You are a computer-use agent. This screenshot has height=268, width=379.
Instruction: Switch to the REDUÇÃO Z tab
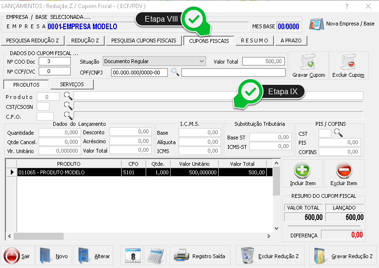pos(84,41)
